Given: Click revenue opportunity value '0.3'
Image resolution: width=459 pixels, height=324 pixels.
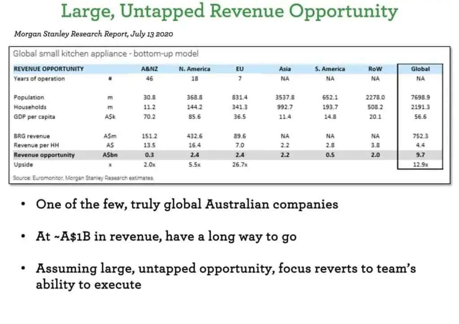Looking at the screenshot, I should (x=149, y=155).
